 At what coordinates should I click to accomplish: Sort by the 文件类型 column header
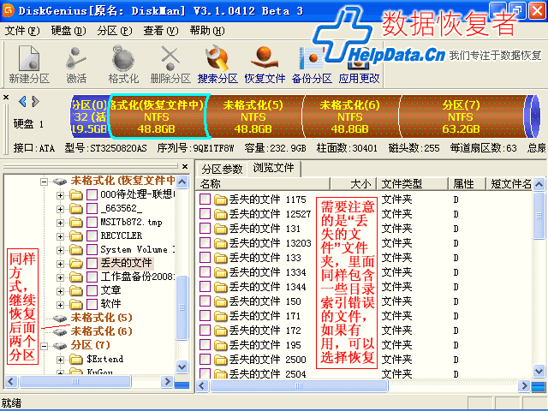point(413,184)
